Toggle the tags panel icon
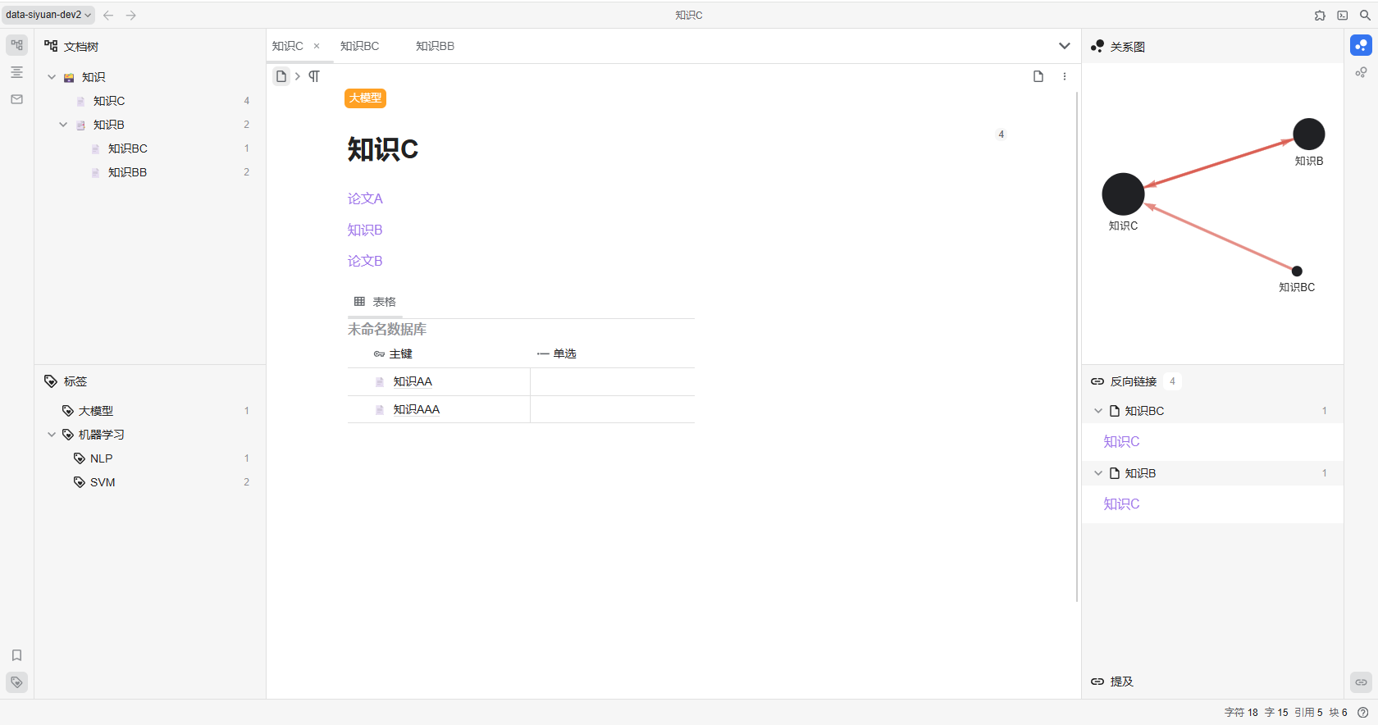The image size is (1378, 725). [x=16, y=682]
